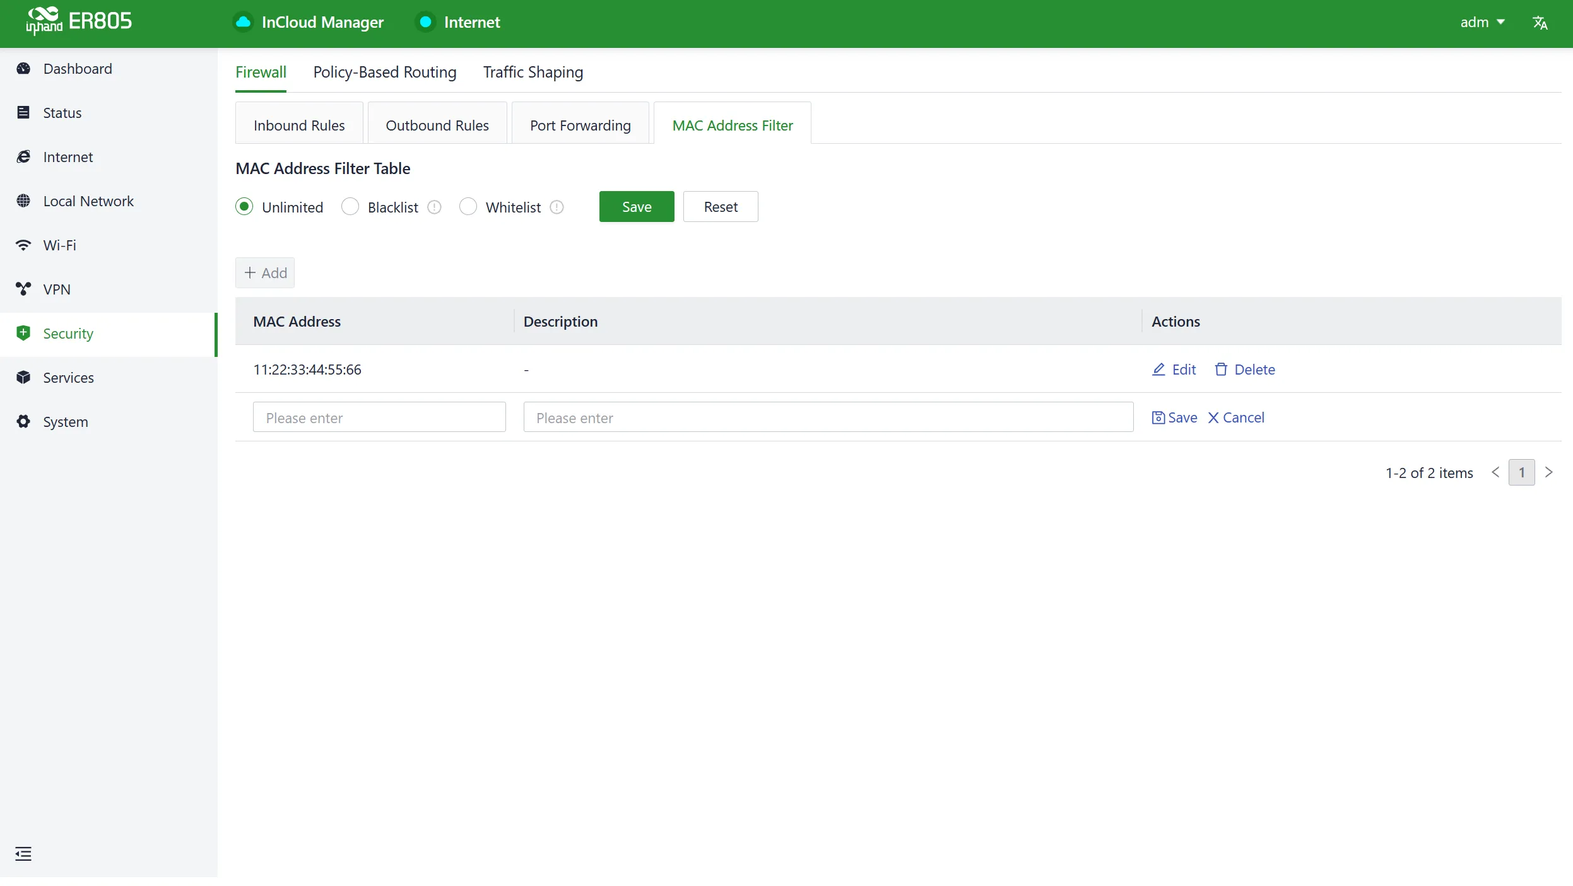Go to the next page arrow
This screenshot has height=886, width=1573.
tap(1548, 472)
